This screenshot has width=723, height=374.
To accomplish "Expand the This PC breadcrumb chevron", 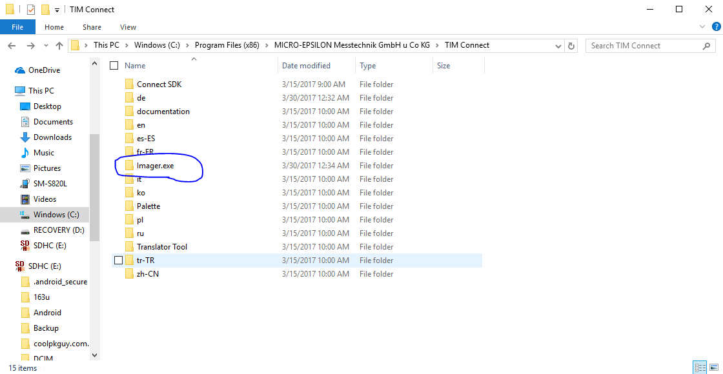I will point(127,46).
